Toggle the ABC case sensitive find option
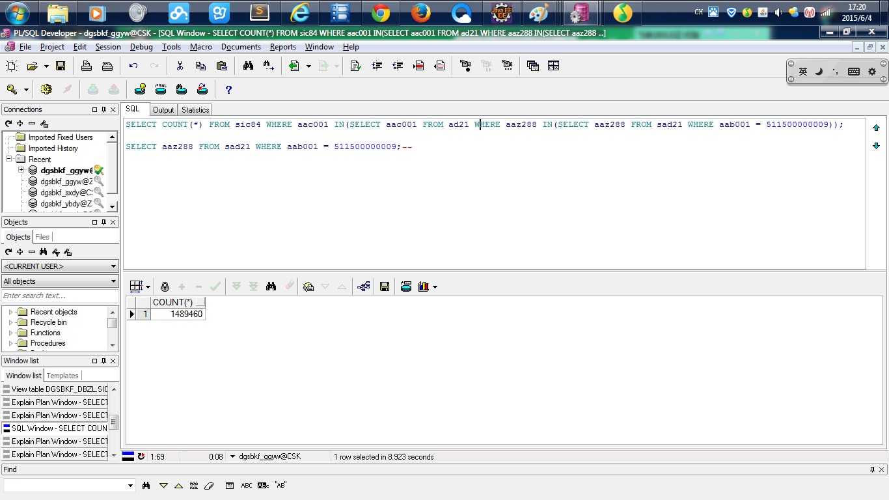This screenshot has width=889, height=500. point(247,485)
